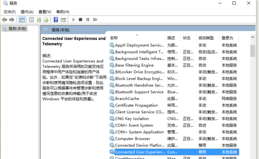Select the Connected Device Platform service
This screenshot has height=159, width=259.
(x=174, y=145)
